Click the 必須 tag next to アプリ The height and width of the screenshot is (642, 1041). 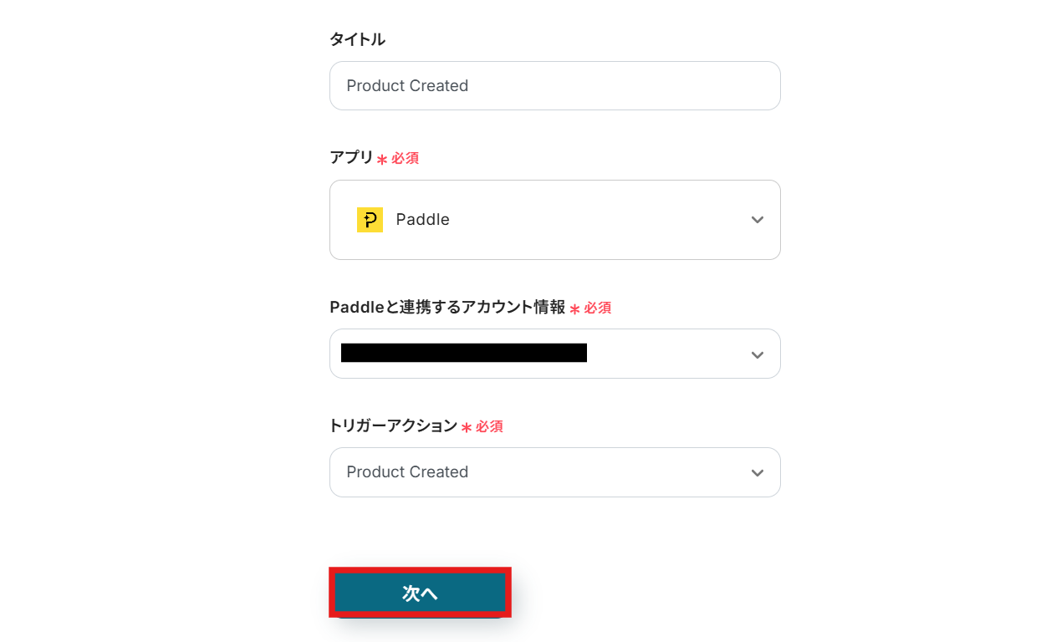tap(406, 158)
